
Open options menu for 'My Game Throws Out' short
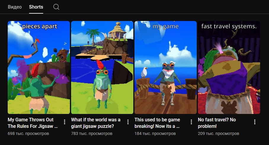[x=65, y=122]
